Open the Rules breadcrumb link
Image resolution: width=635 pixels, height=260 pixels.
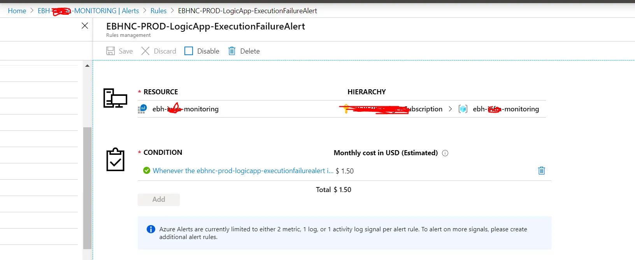(158, 11)
